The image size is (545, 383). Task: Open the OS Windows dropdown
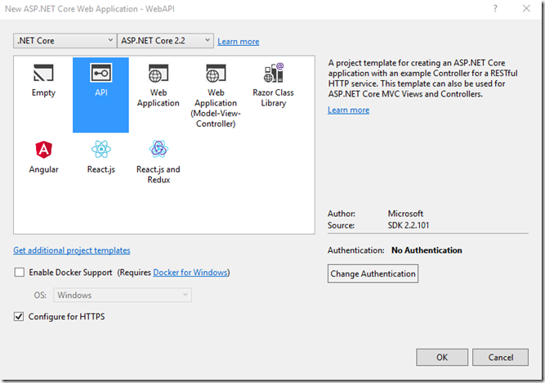123,295
